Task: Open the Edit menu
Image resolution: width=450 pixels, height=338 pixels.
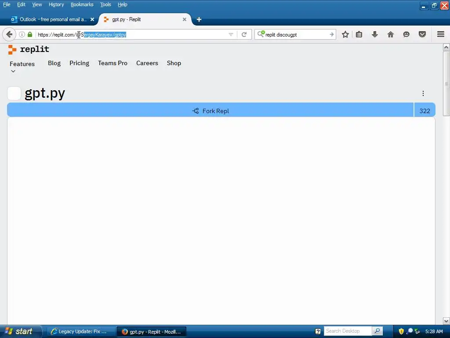Action: (x=21, y=4)
